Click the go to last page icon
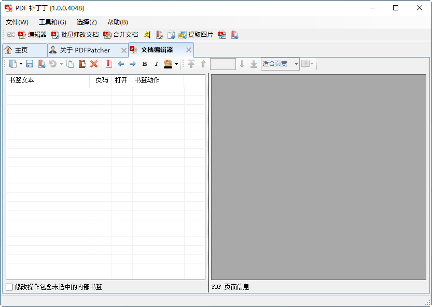Screen dimensions: 432x307 pyautogui.click(x=254, y=64)
